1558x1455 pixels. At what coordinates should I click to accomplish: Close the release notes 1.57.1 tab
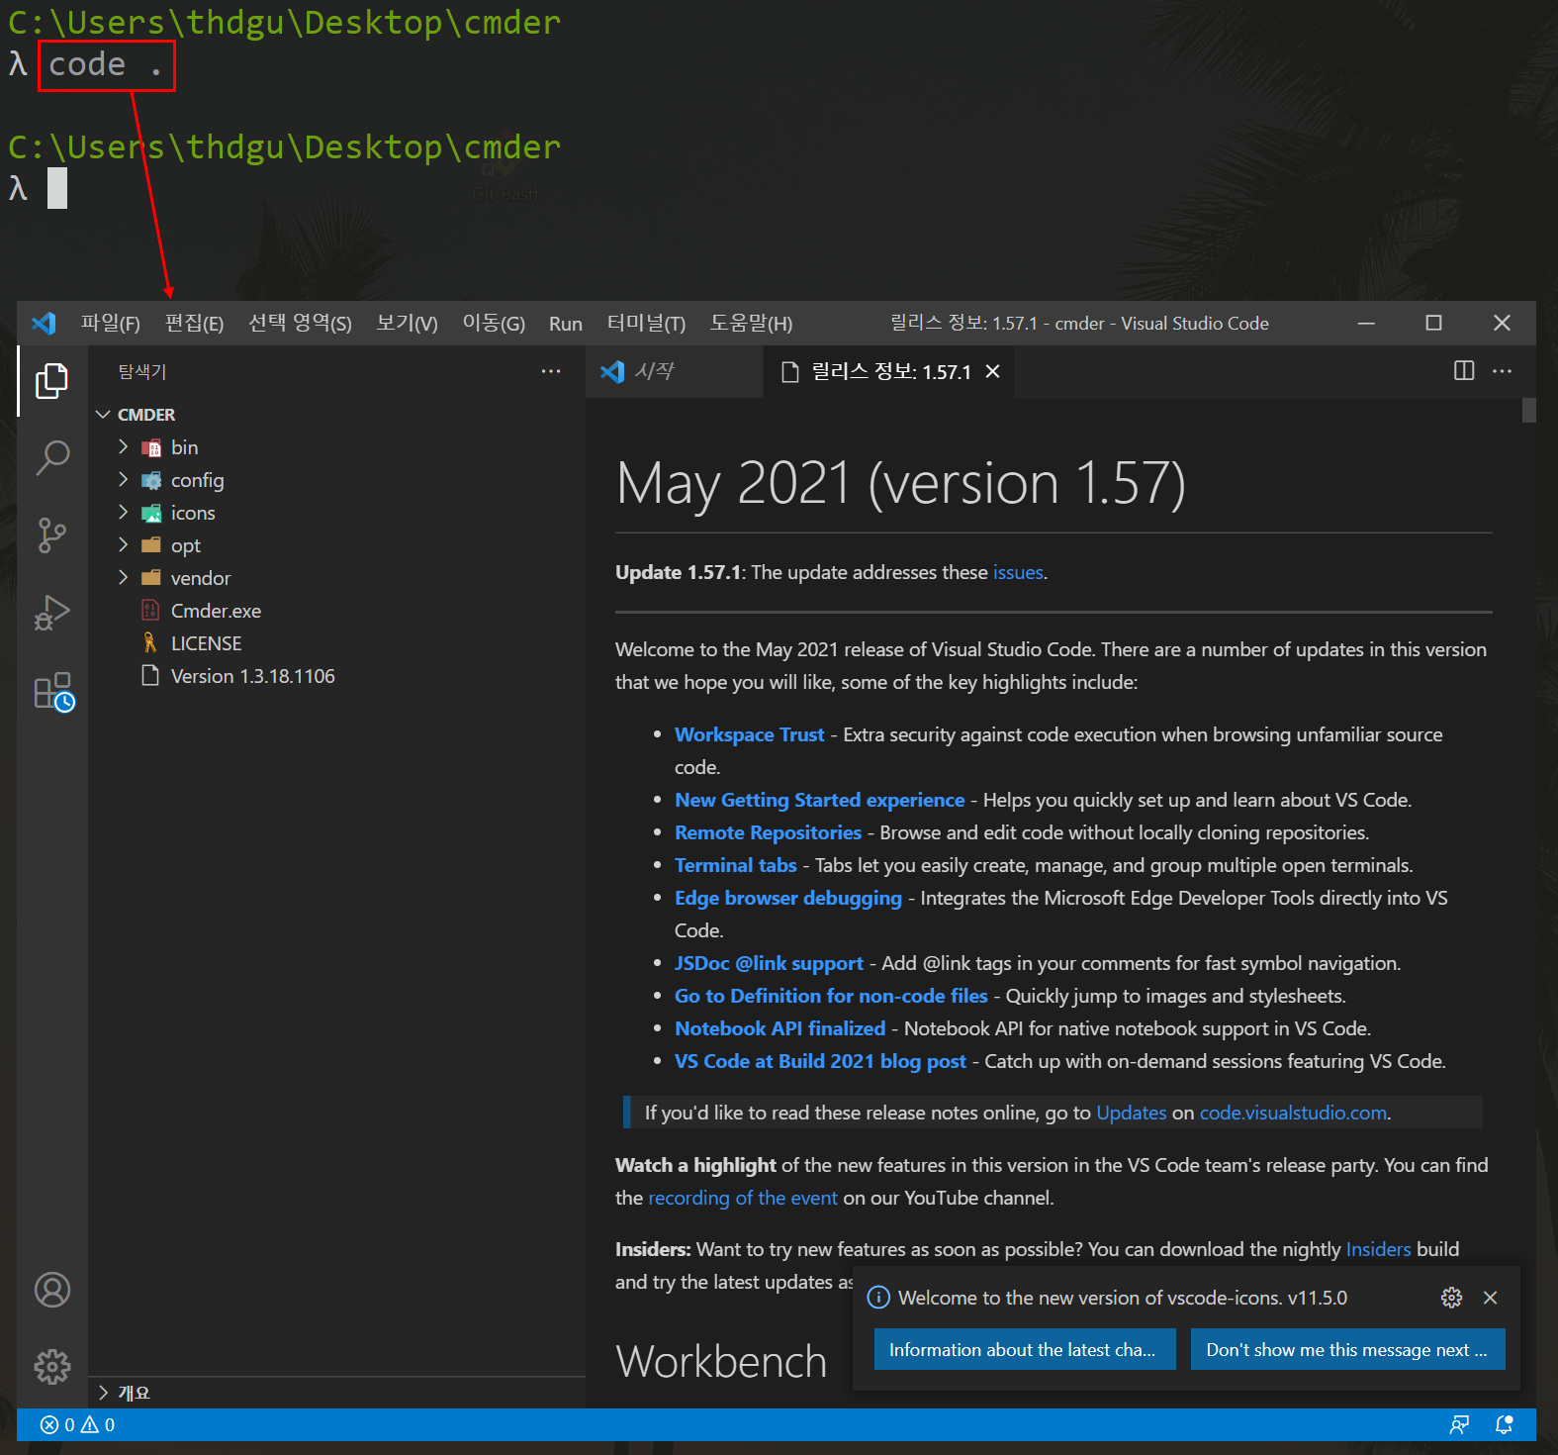993,371
